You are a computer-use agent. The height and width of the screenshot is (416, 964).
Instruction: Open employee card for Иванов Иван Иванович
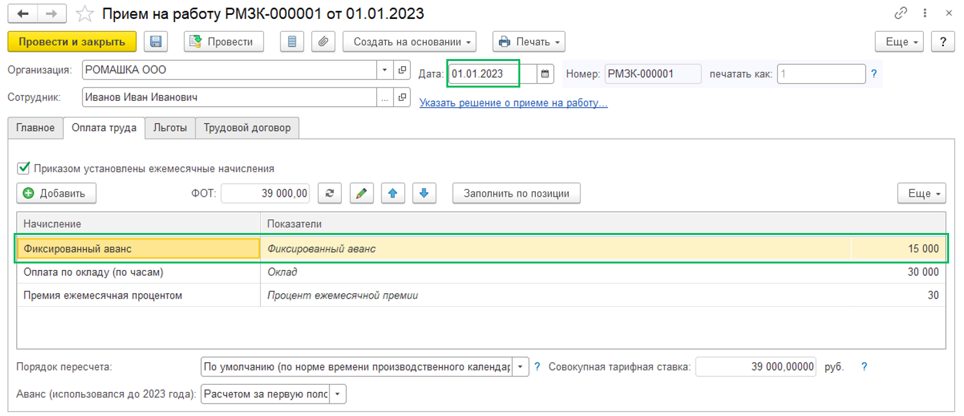(402, 97)
